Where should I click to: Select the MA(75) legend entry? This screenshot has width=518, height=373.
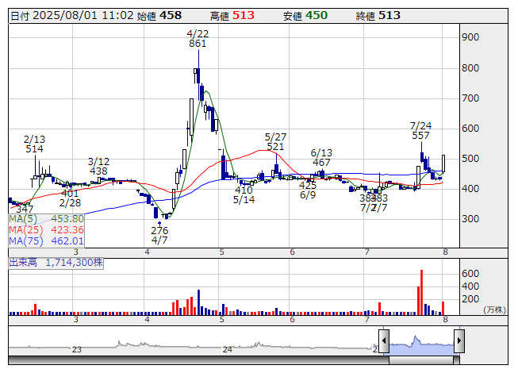[x=46, y=240]
